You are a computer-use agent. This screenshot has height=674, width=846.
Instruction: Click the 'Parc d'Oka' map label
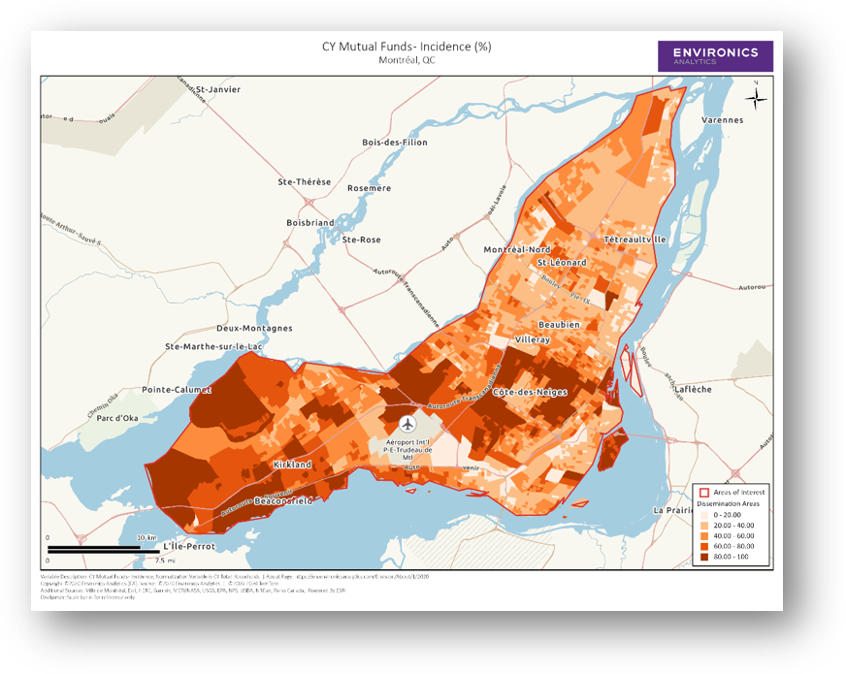(117, 418)
